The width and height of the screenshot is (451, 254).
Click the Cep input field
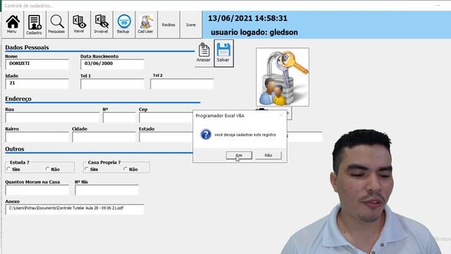(x=166, y=117)
